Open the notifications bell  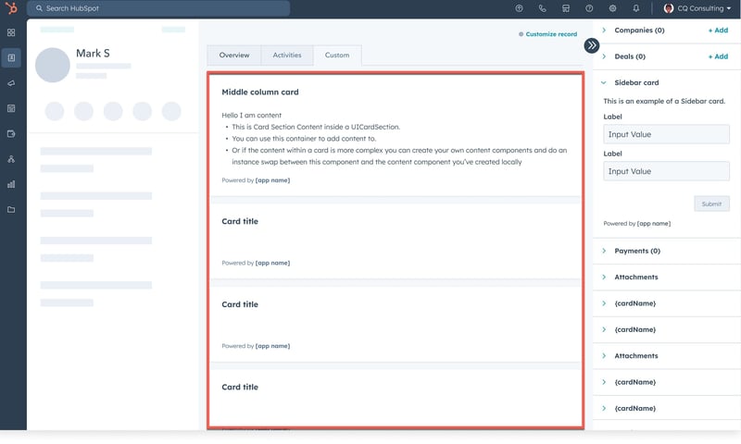point(636,8)
